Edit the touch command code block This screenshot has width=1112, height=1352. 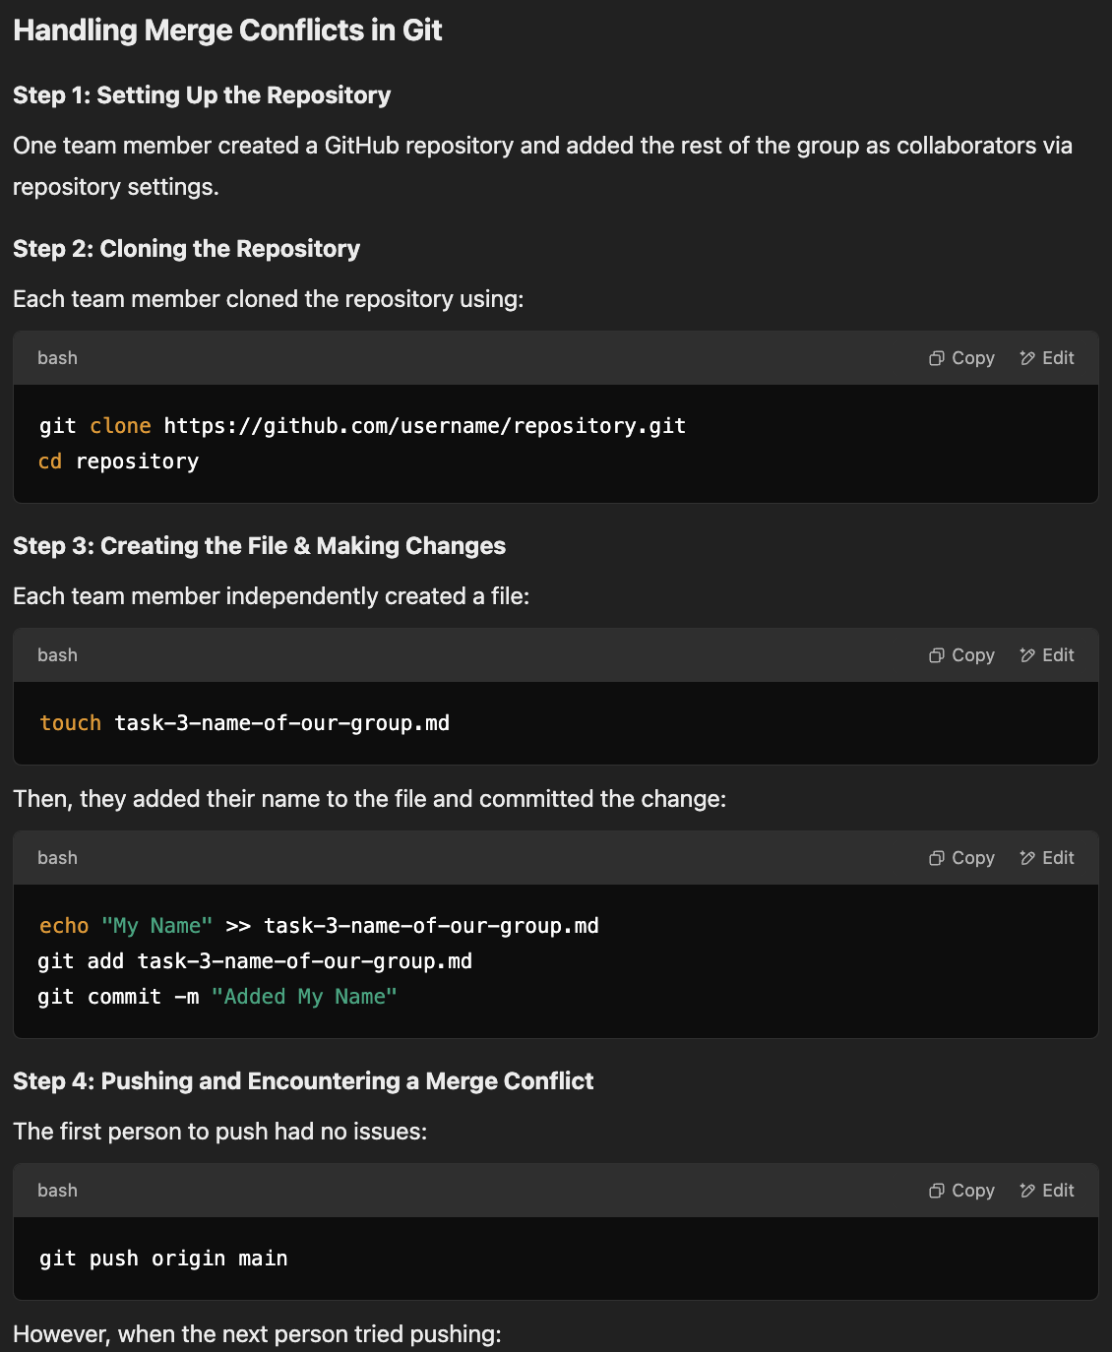pyautogui.click(x=1047, y=655)
